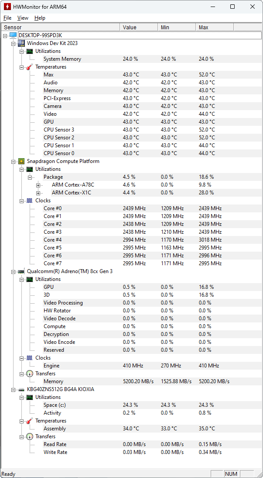
Task: Click the Transfers globe icon under Adreno
Action: (29, 373)
